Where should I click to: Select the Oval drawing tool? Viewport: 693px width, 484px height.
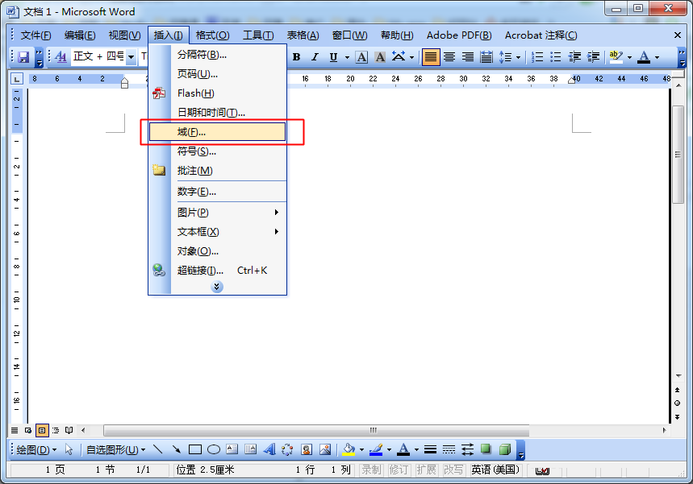[x=214, y=449]
